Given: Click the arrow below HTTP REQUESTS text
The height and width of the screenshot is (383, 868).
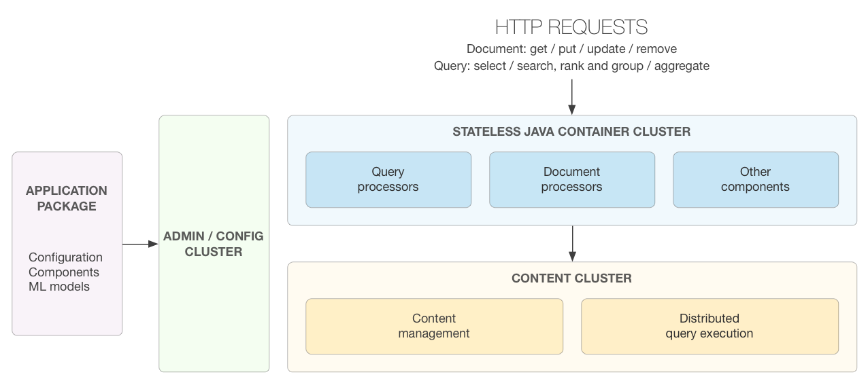Looking at the screenshot, I should click(x=572, y=96).
